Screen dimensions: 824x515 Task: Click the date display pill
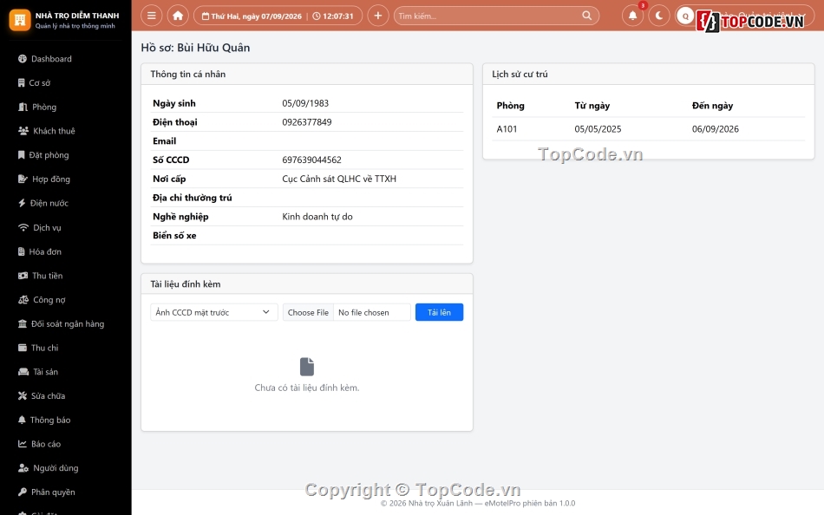(x=278, y=16)
